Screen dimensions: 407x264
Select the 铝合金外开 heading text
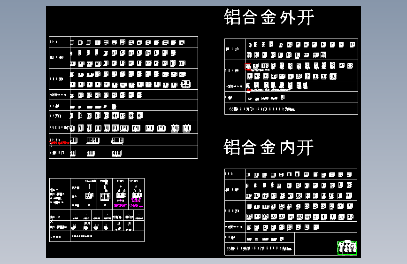point(269,17)
